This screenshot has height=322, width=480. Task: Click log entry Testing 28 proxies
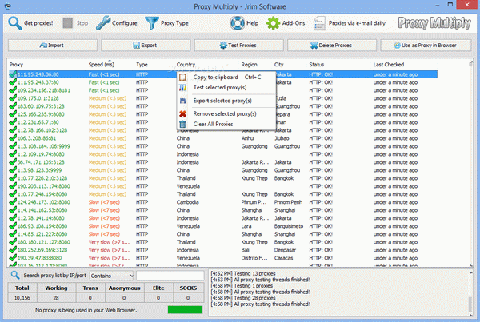coord(243,298)
